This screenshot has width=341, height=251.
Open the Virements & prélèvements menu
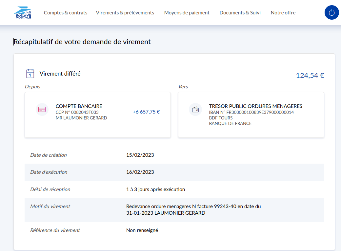click(x=125, y=13)
